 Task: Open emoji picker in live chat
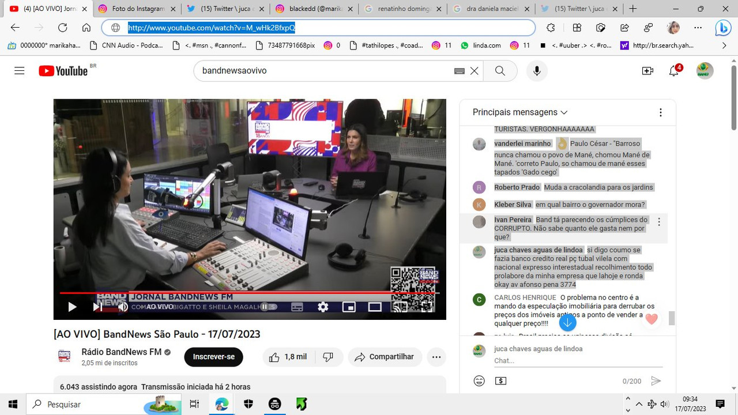[x=479, y=380]
